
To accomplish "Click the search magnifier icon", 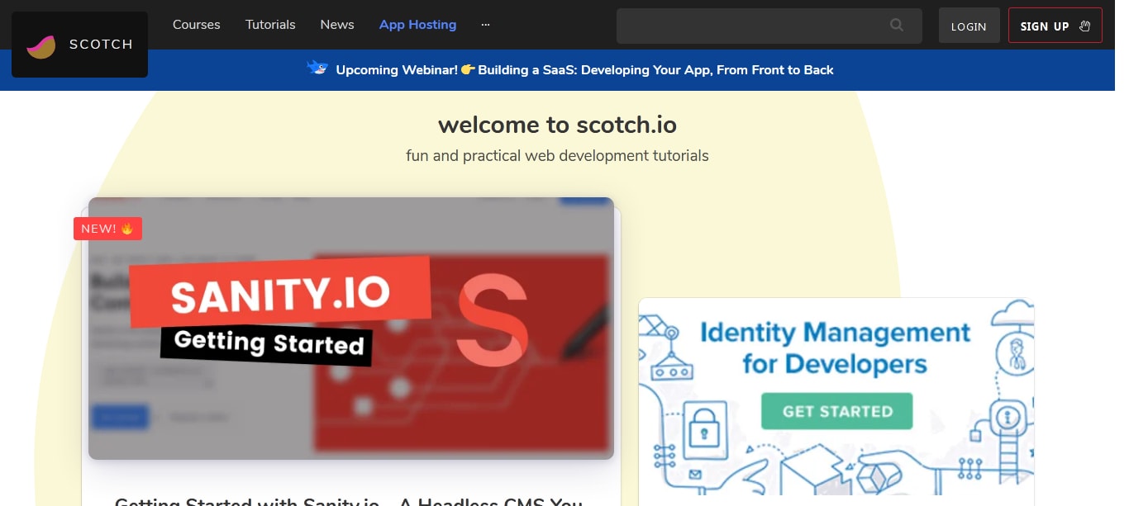I will point(897,26).
